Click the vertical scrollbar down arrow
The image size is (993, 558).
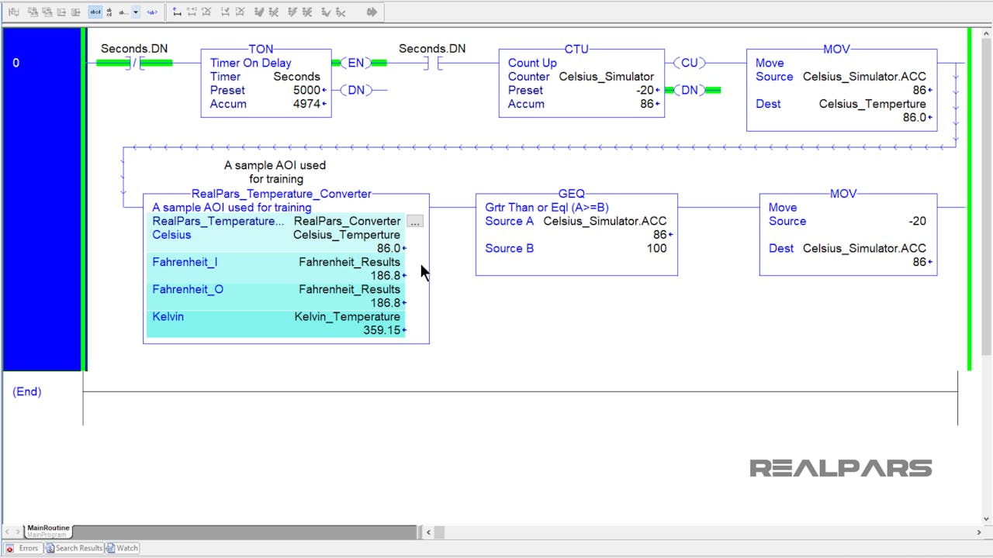987,518
